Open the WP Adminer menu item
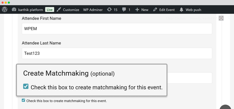This screenshot has height=109, width=234. click(x=93, y=10)
